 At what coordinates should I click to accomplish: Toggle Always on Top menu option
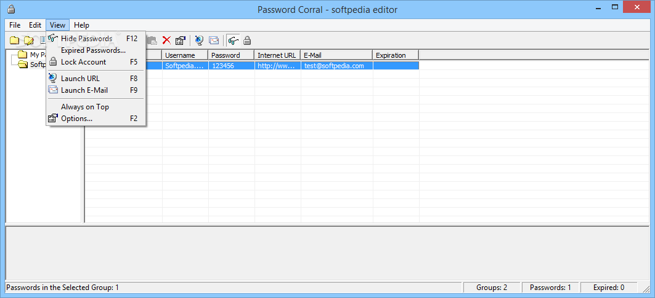click(96, 107)
